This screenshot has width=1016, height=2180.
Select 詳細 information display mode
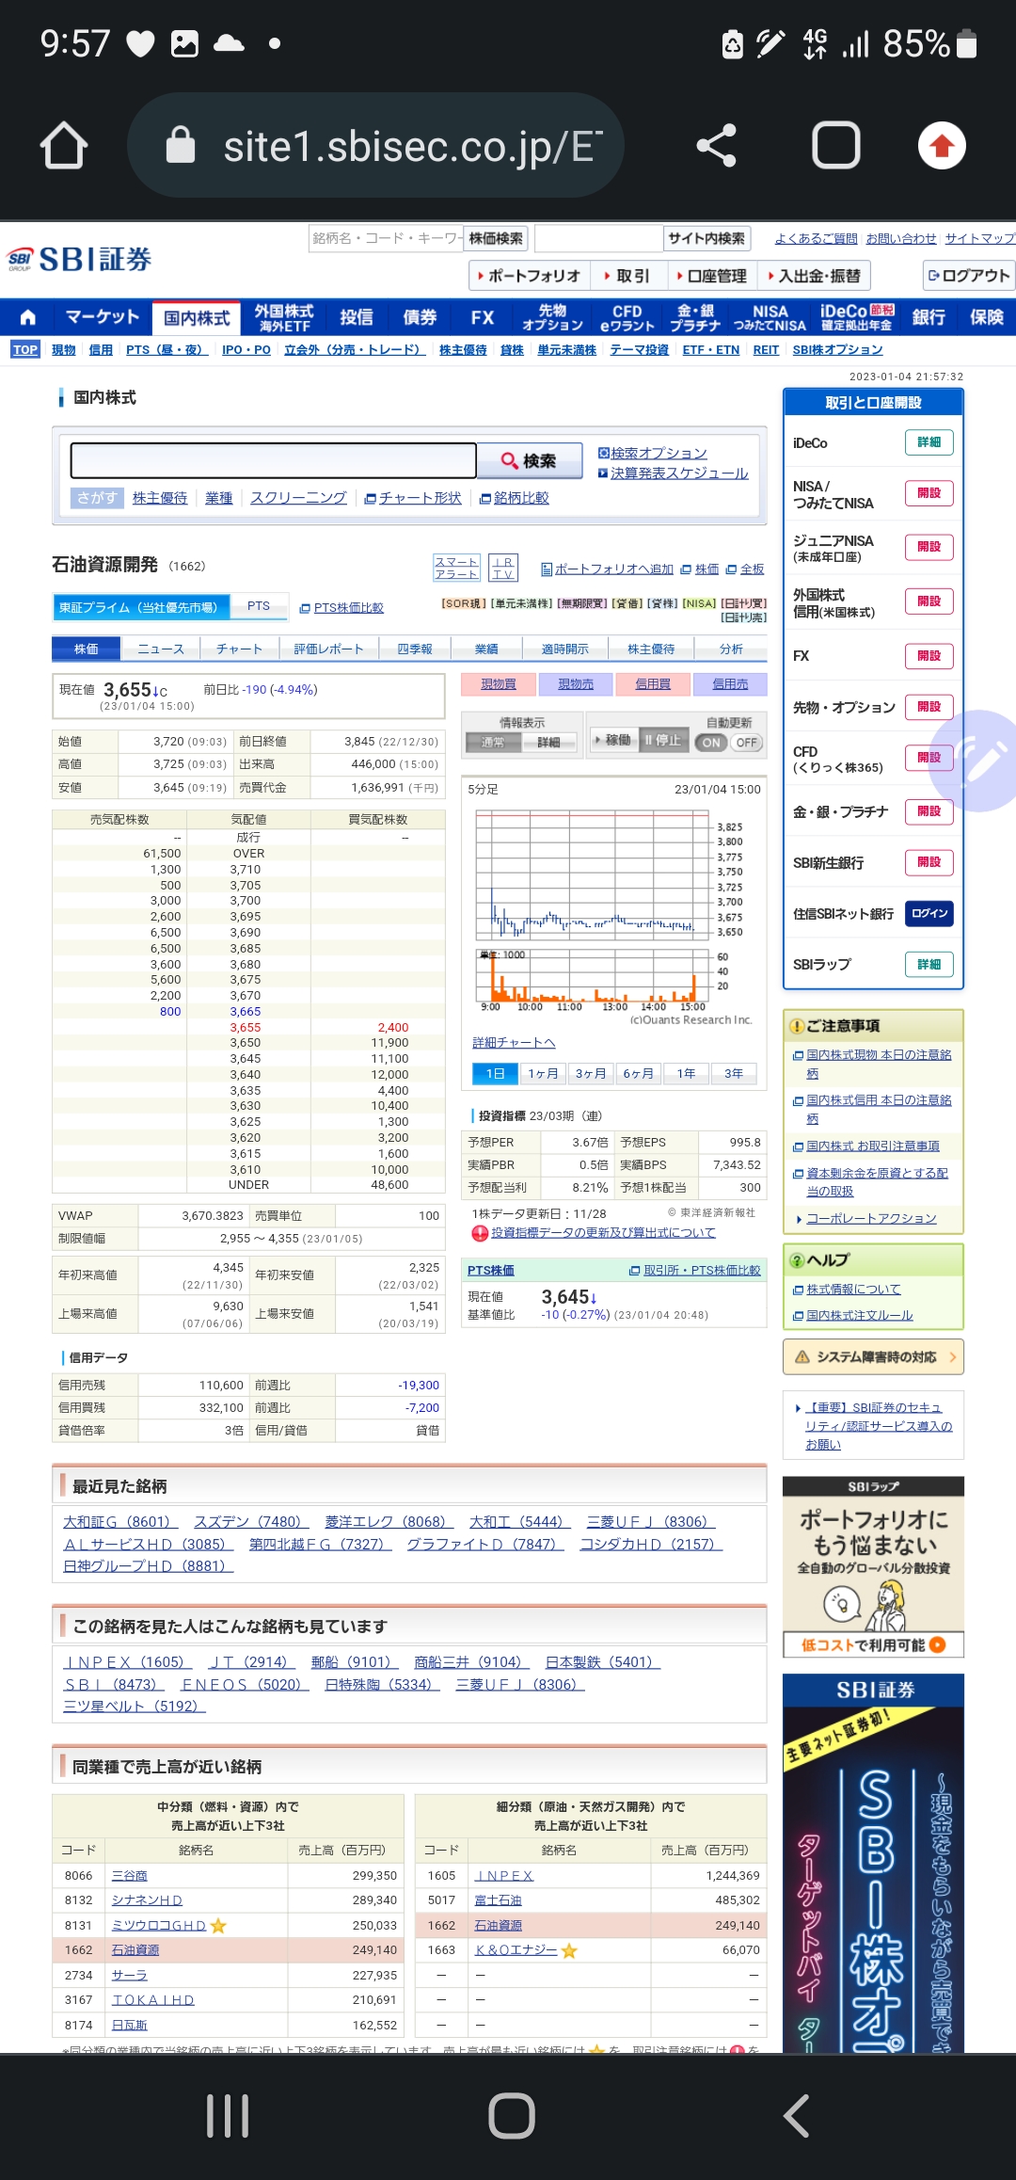(x=548, y=743)
